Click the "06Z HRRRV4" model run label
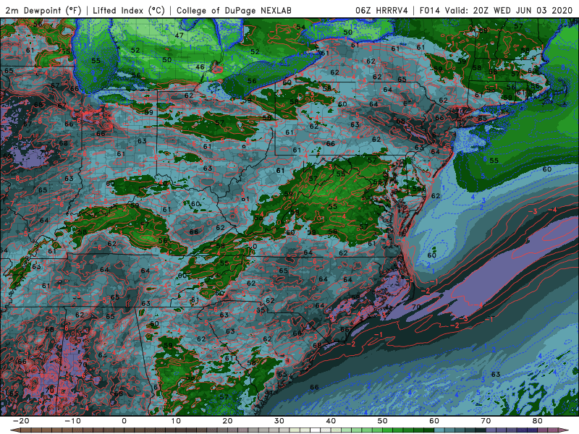Viewport: 579px width, 434px height. tap(382, 11)
